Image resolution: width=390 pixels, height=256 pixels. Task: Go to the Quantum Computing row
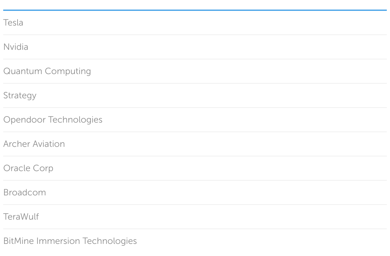[x=47, y=71]
